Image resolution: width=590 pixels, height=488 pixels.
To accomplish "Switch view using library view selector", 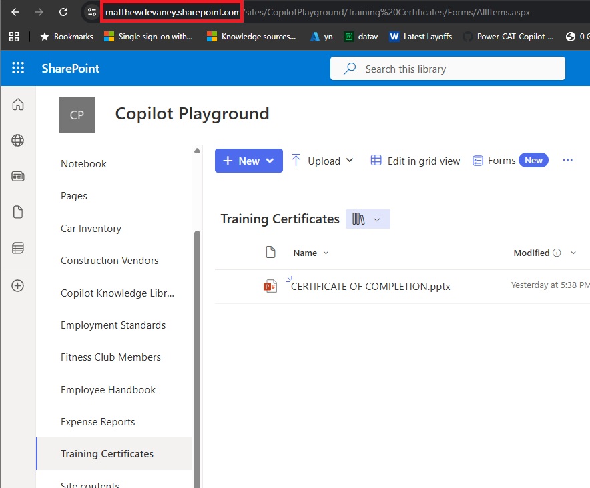I will coord(368,219).
